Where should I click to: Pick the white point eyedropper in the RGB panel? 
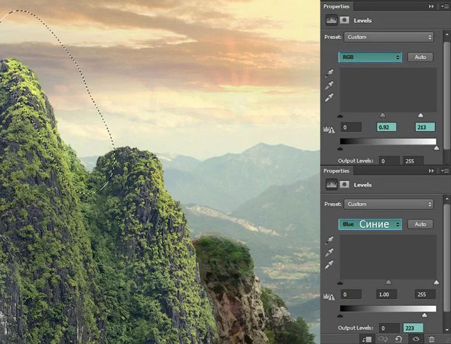tap(330, 97)
